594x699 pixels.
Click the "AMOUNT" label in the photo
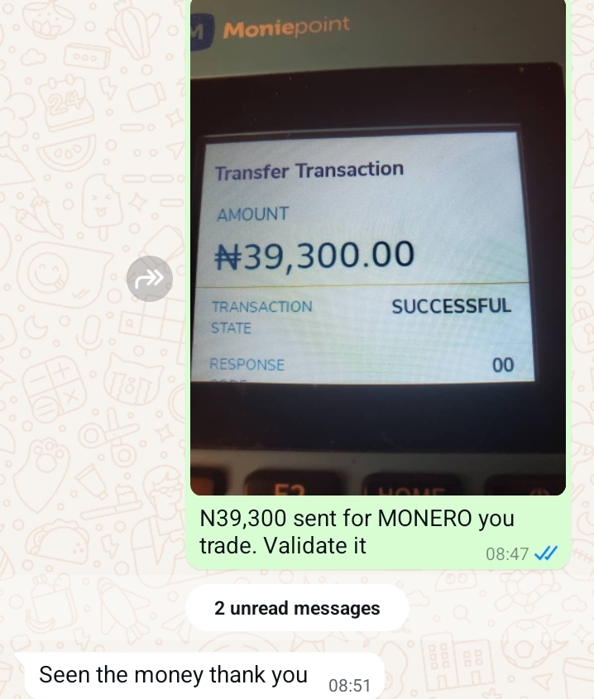[x=253, y=214]
